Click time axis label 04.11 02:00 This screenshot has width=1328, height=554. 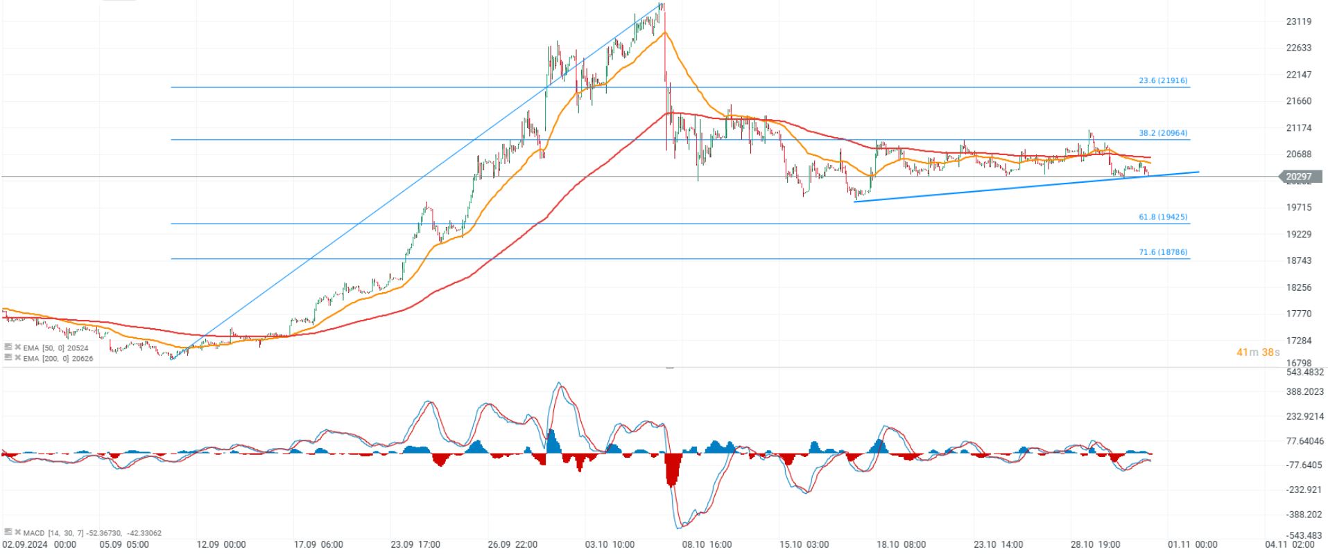coord(1289,545)
